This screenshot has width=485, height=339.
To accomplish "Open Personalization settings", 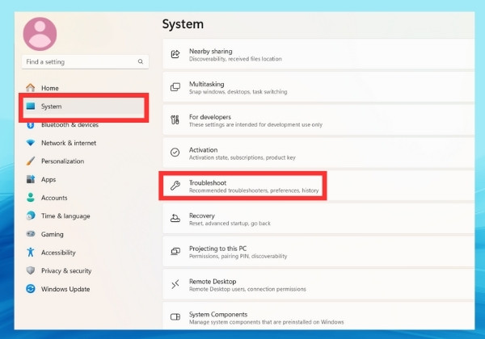I will (x=83, y=161).
